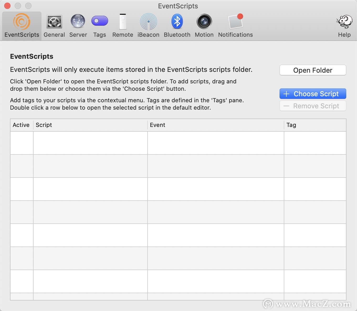Image resolution: width=357 pixels, height=311 pixels.
Task: Show the Notifications pane
Action: (235, 26)
